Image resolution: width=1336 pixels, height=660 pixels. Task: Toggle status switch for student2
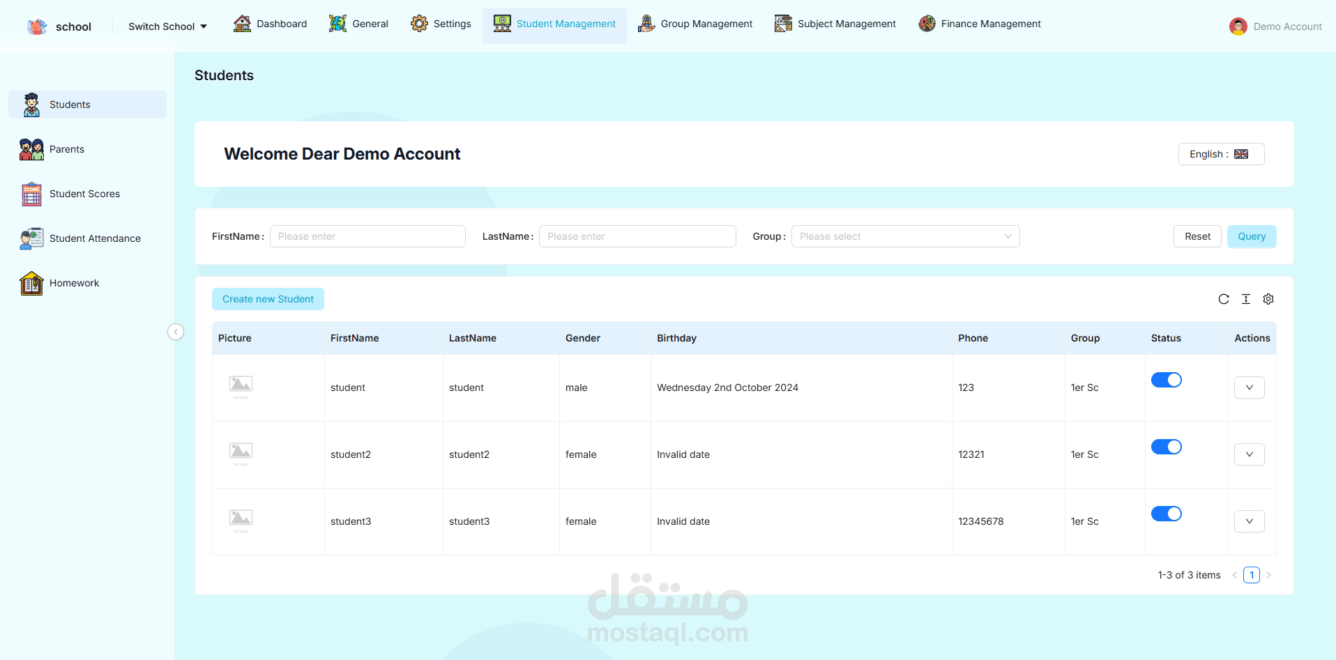1167,447
